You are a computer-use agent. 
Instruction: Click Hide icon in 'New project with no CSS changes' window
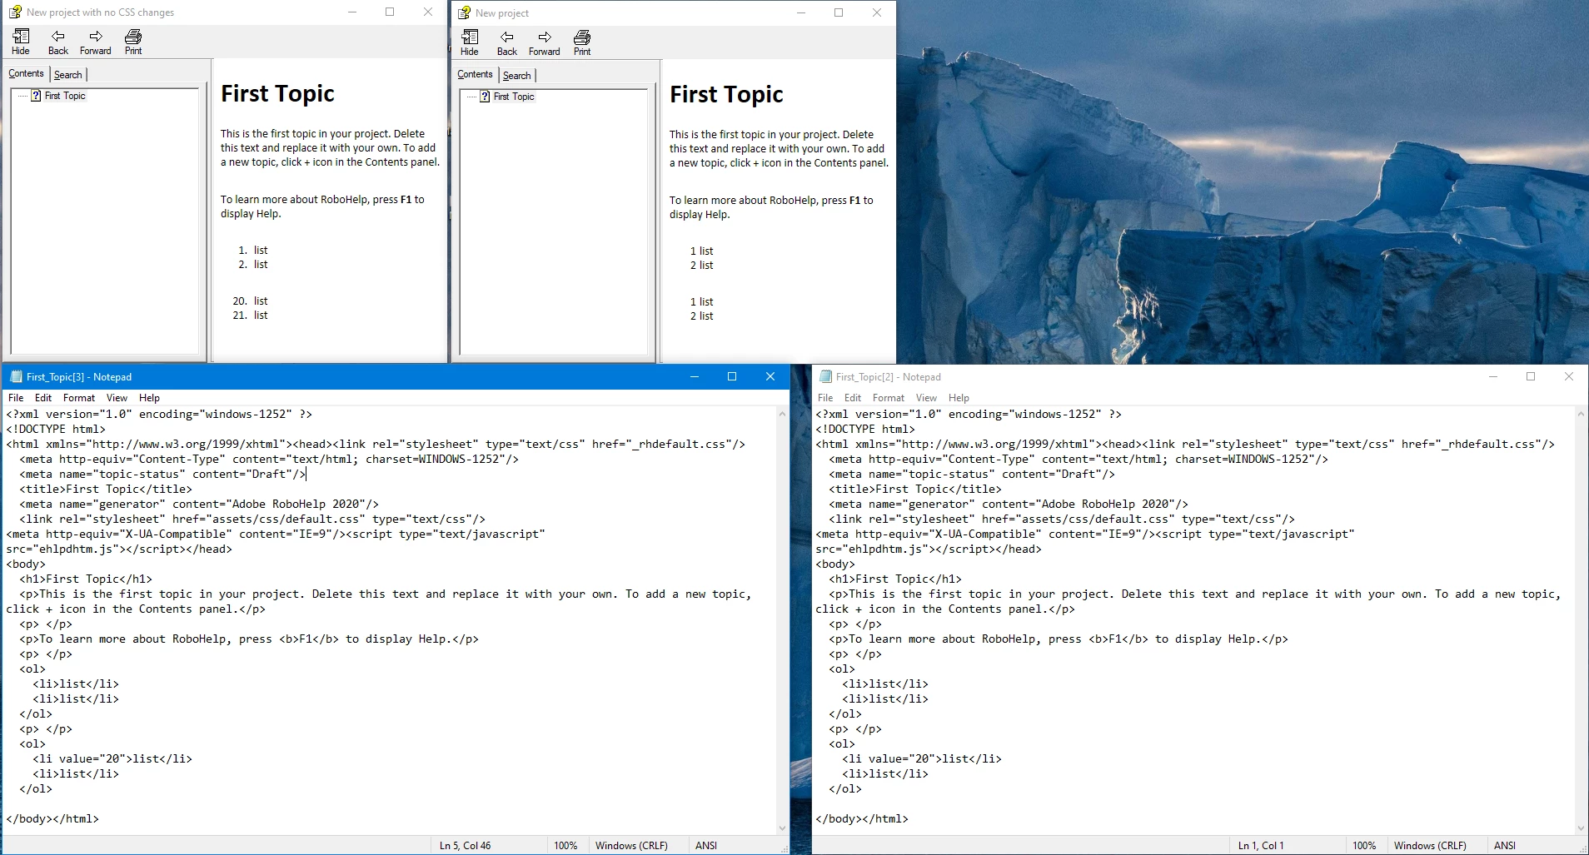[21, 37]
